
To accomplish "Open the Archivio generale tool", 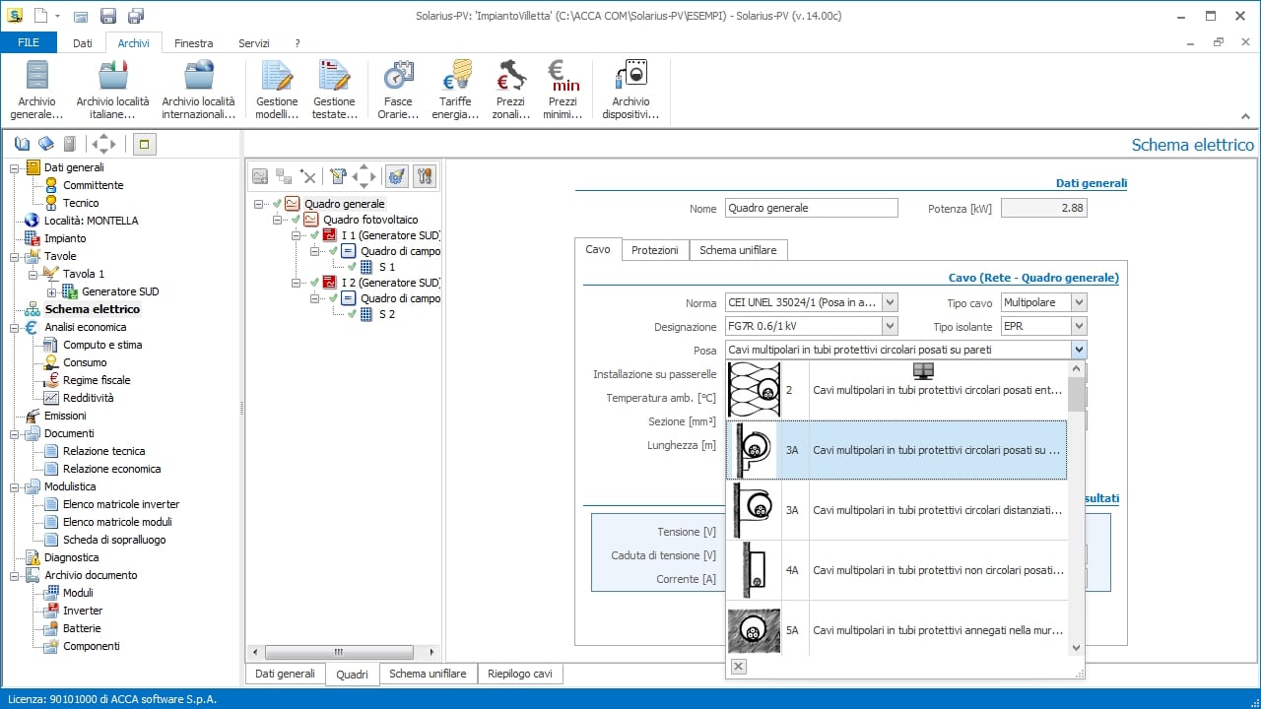I will pos(35,87).
